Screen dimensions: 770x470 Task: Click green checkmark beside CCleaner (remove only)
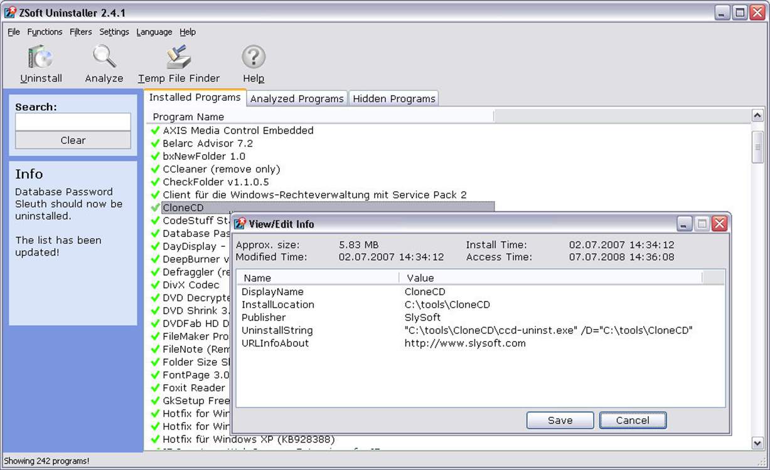click(x=155, y=169)
